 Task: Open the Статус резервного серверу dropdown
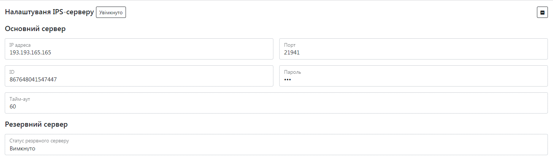coord(276,145)
